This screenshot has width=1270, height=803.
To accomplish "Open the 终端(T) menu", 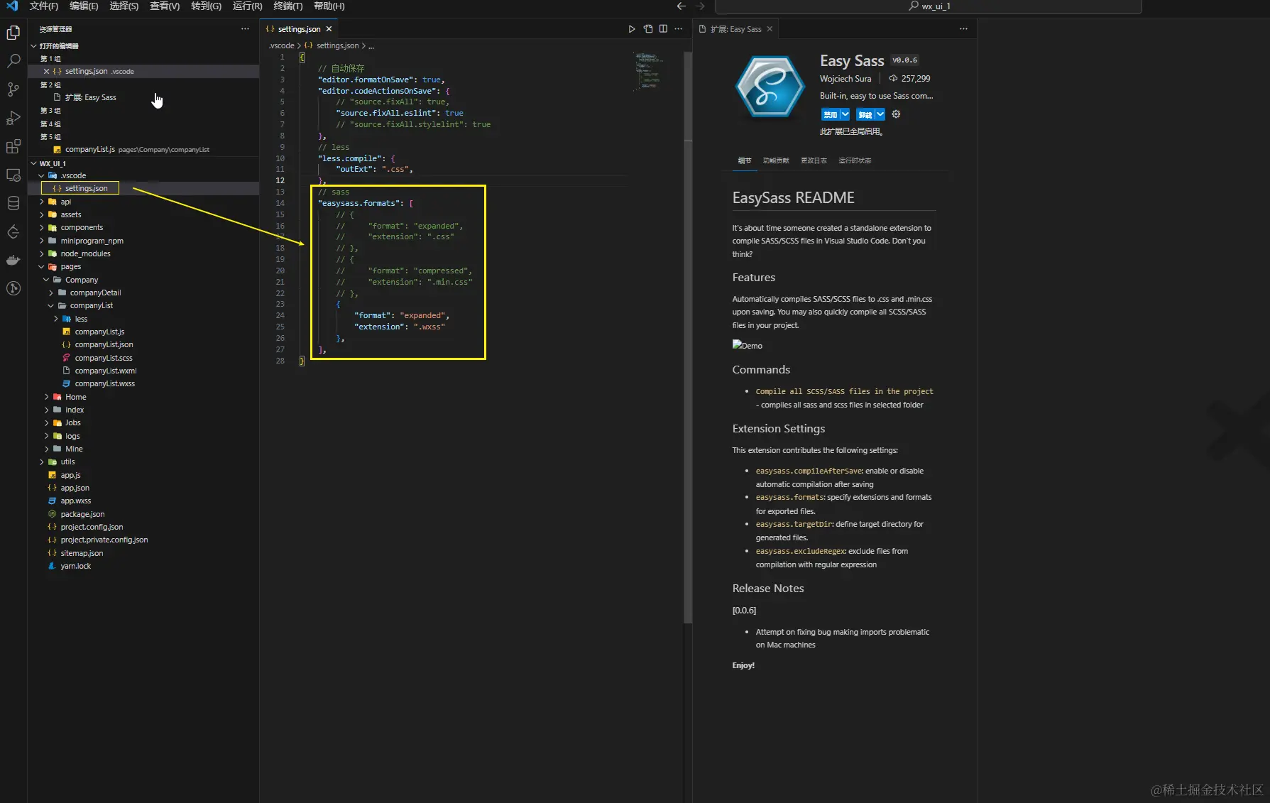I will point(288,6).
